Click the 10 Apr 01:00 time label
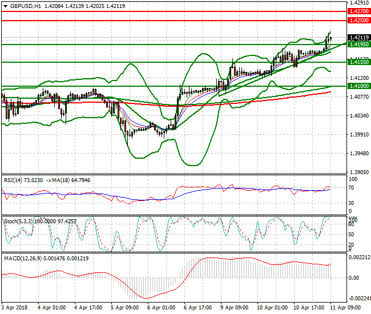371x314 pixels. tap(272, 308)
